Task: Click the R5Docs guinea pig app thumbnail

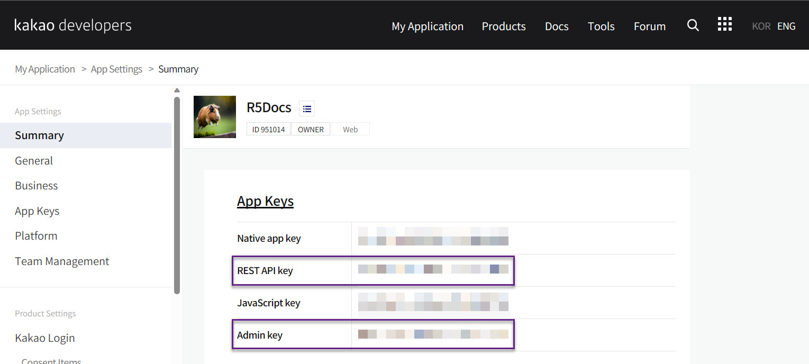Action: tap(215, 117)
